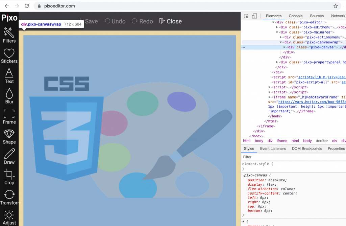Activate the Crop tool
This screenshot has width=346, height=226.
(x=9, y=177)
